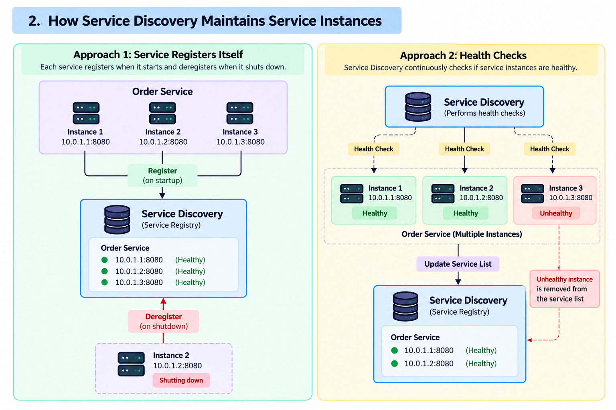Click the green dot beside 10.0.1.3:8080

pos(105,282)
